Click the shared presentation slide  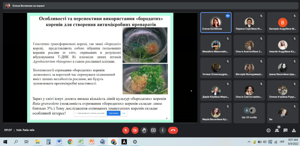(100, 67)
